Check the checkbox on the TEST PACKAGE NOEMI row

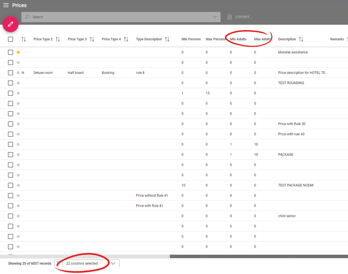pyautogui.click(x=10, y=185)
